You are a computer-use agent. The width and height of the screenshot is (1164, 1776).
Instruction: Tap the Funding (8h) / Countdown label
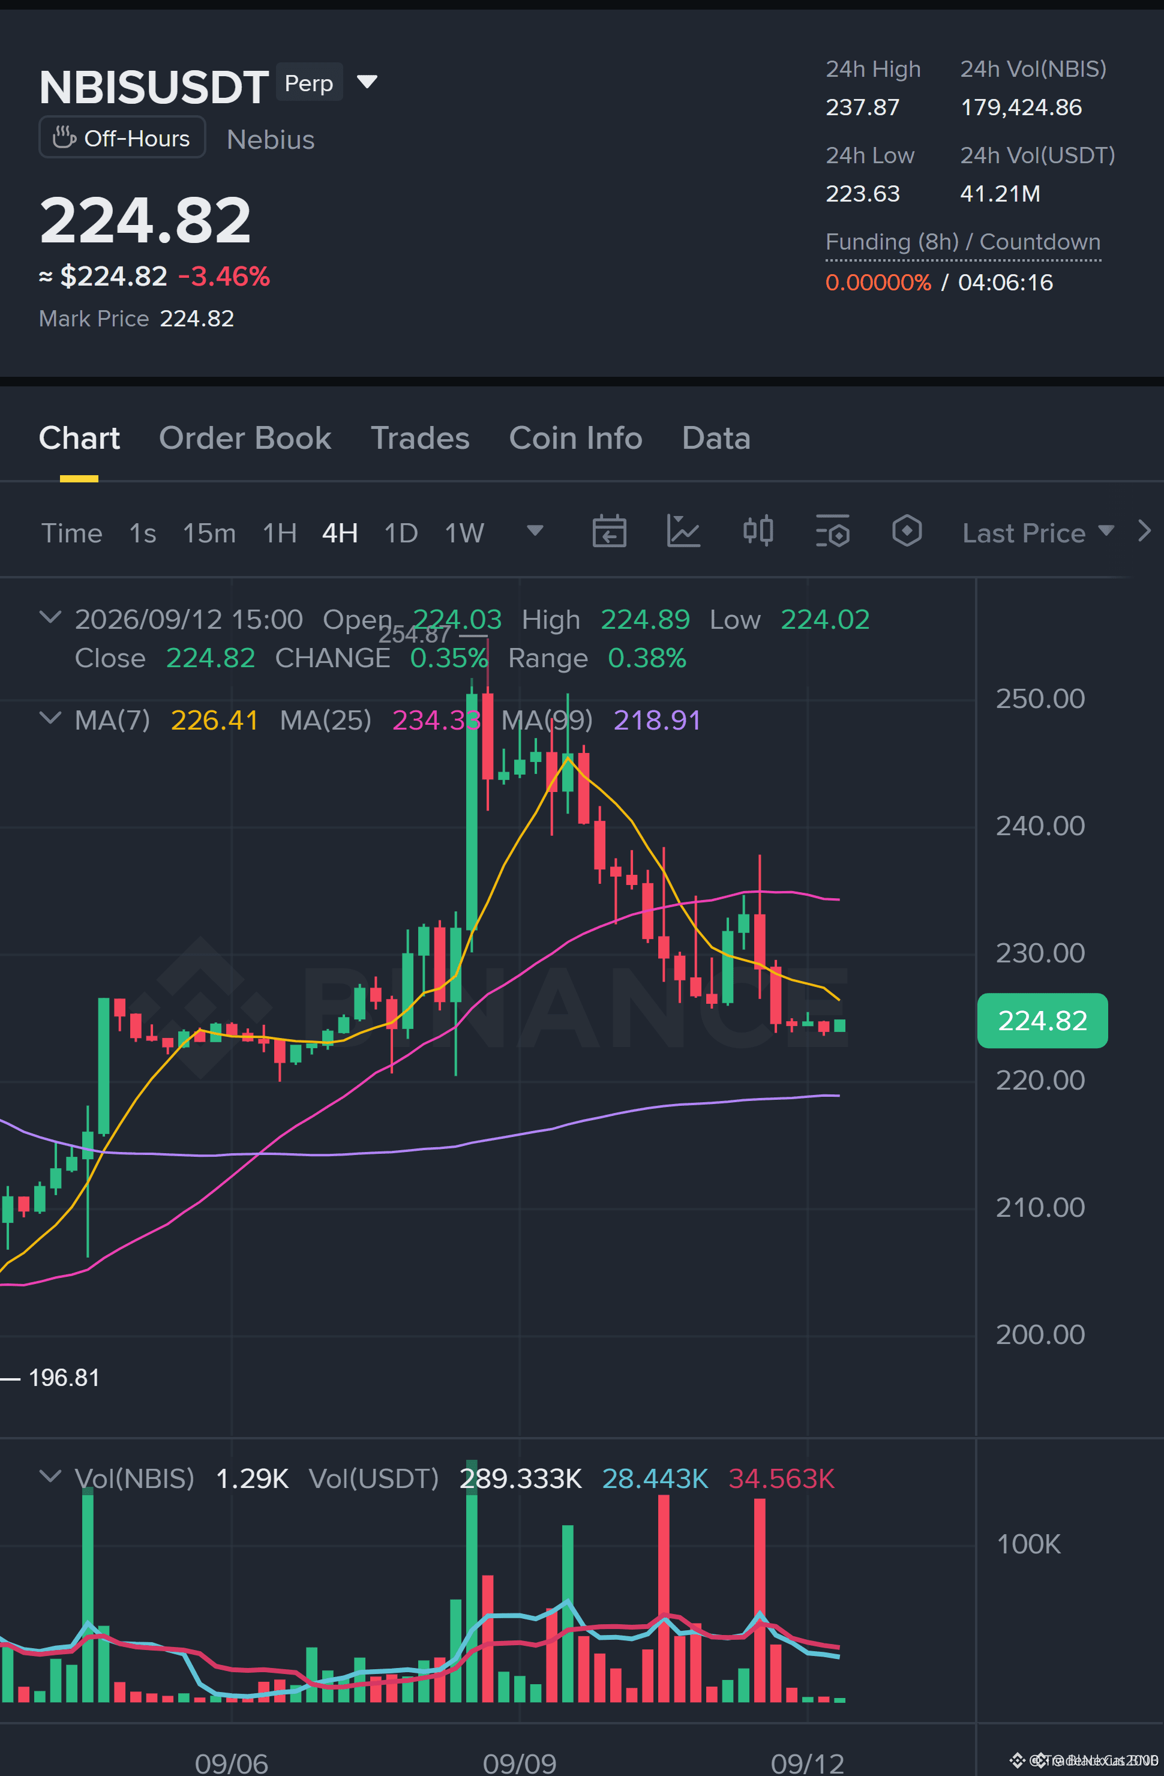[x=962, y=242]
